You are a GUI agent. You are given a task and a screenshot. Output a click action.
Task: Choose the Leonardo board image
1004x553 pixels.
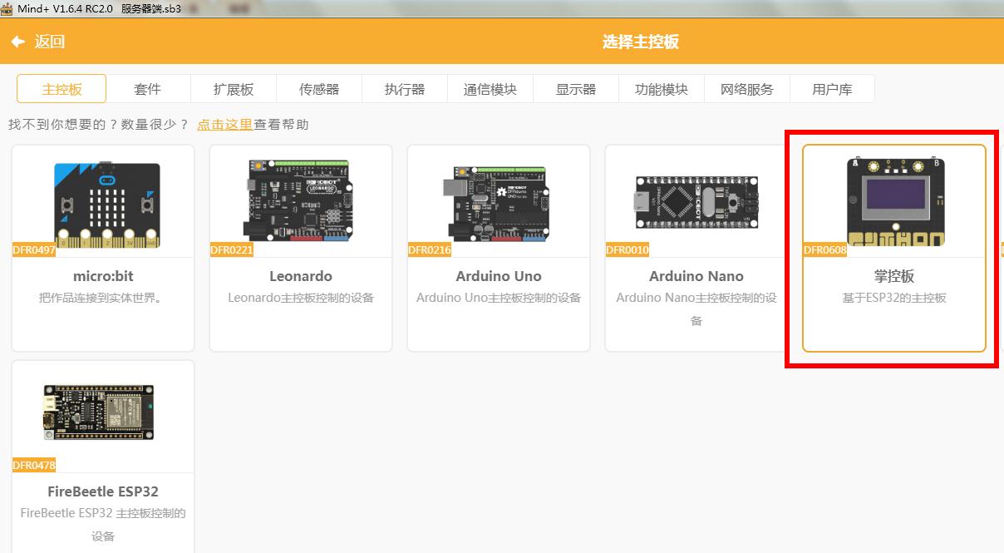click(300, 200)
